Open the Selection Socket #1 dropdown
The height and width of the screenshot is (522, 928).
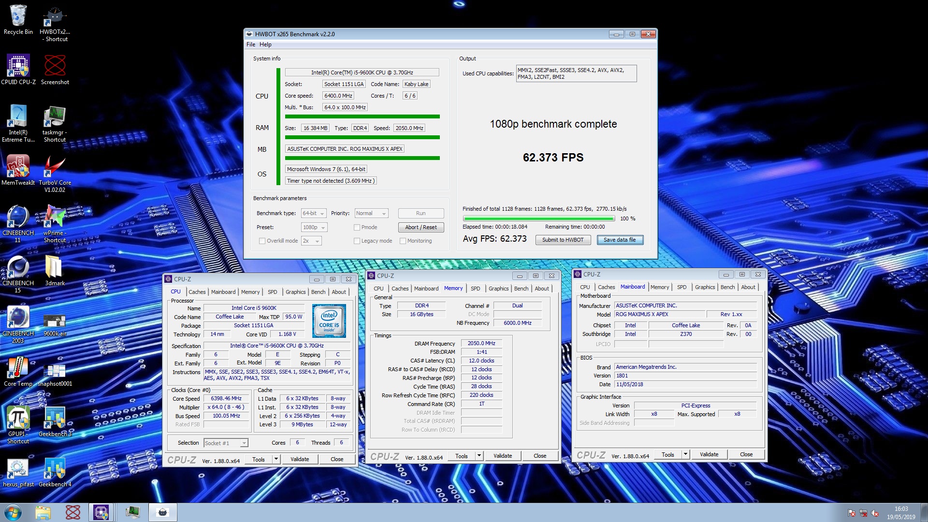[226, 443]
